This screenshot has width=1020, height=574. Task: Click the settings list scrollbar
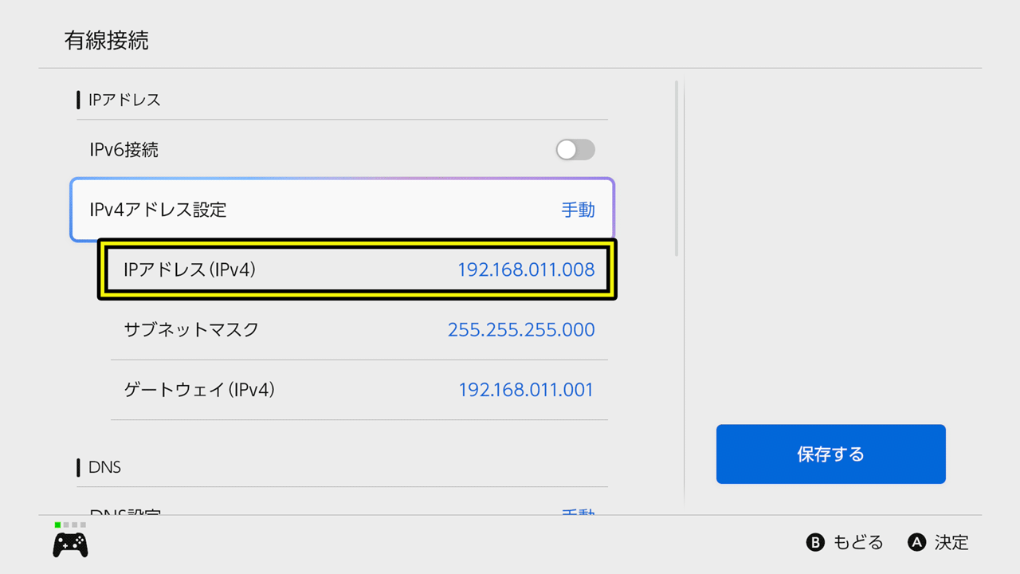pos(677,167)
